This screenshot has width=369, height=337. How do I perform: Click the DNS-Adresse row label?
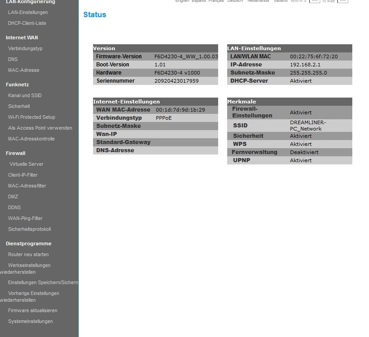[115, 150]
